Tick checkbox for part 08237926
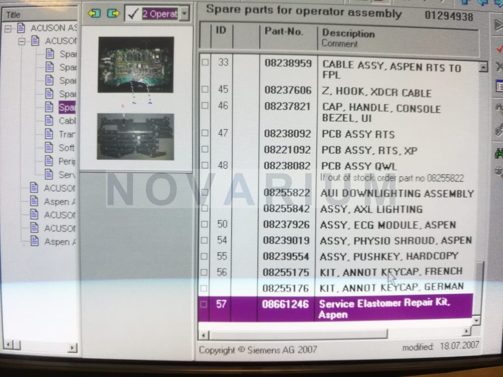The image size is (503, 377). coord(204,224)
